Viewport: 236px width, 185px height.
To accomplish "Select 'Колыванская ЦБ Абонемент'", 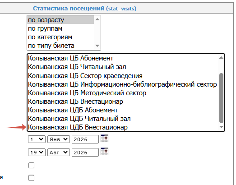I will pos(123,58).
